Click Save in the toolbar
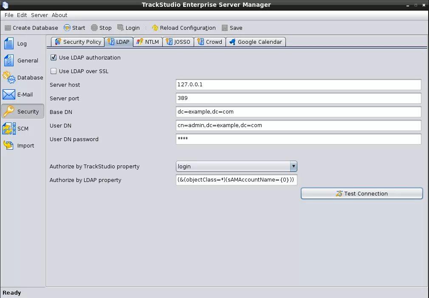The width and height of the screenshot is (429, 298). [232, 28]
